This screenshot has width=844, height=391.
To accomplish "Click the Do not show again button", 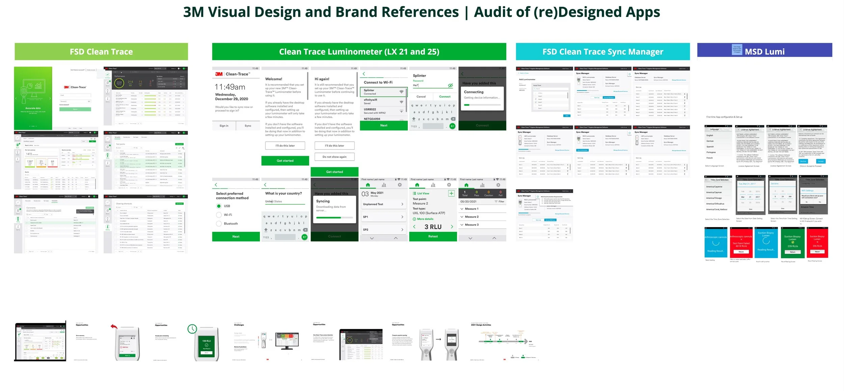I will click(334, 157).
